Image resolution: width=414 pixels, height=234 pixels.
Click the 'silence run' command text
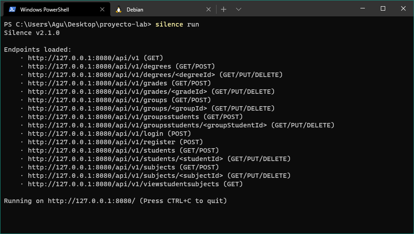coord(177,24)
